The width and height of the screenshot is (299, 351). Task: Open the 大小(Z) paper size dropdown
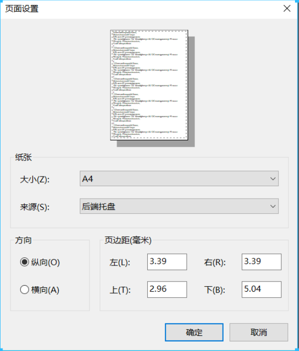[179, 179]
